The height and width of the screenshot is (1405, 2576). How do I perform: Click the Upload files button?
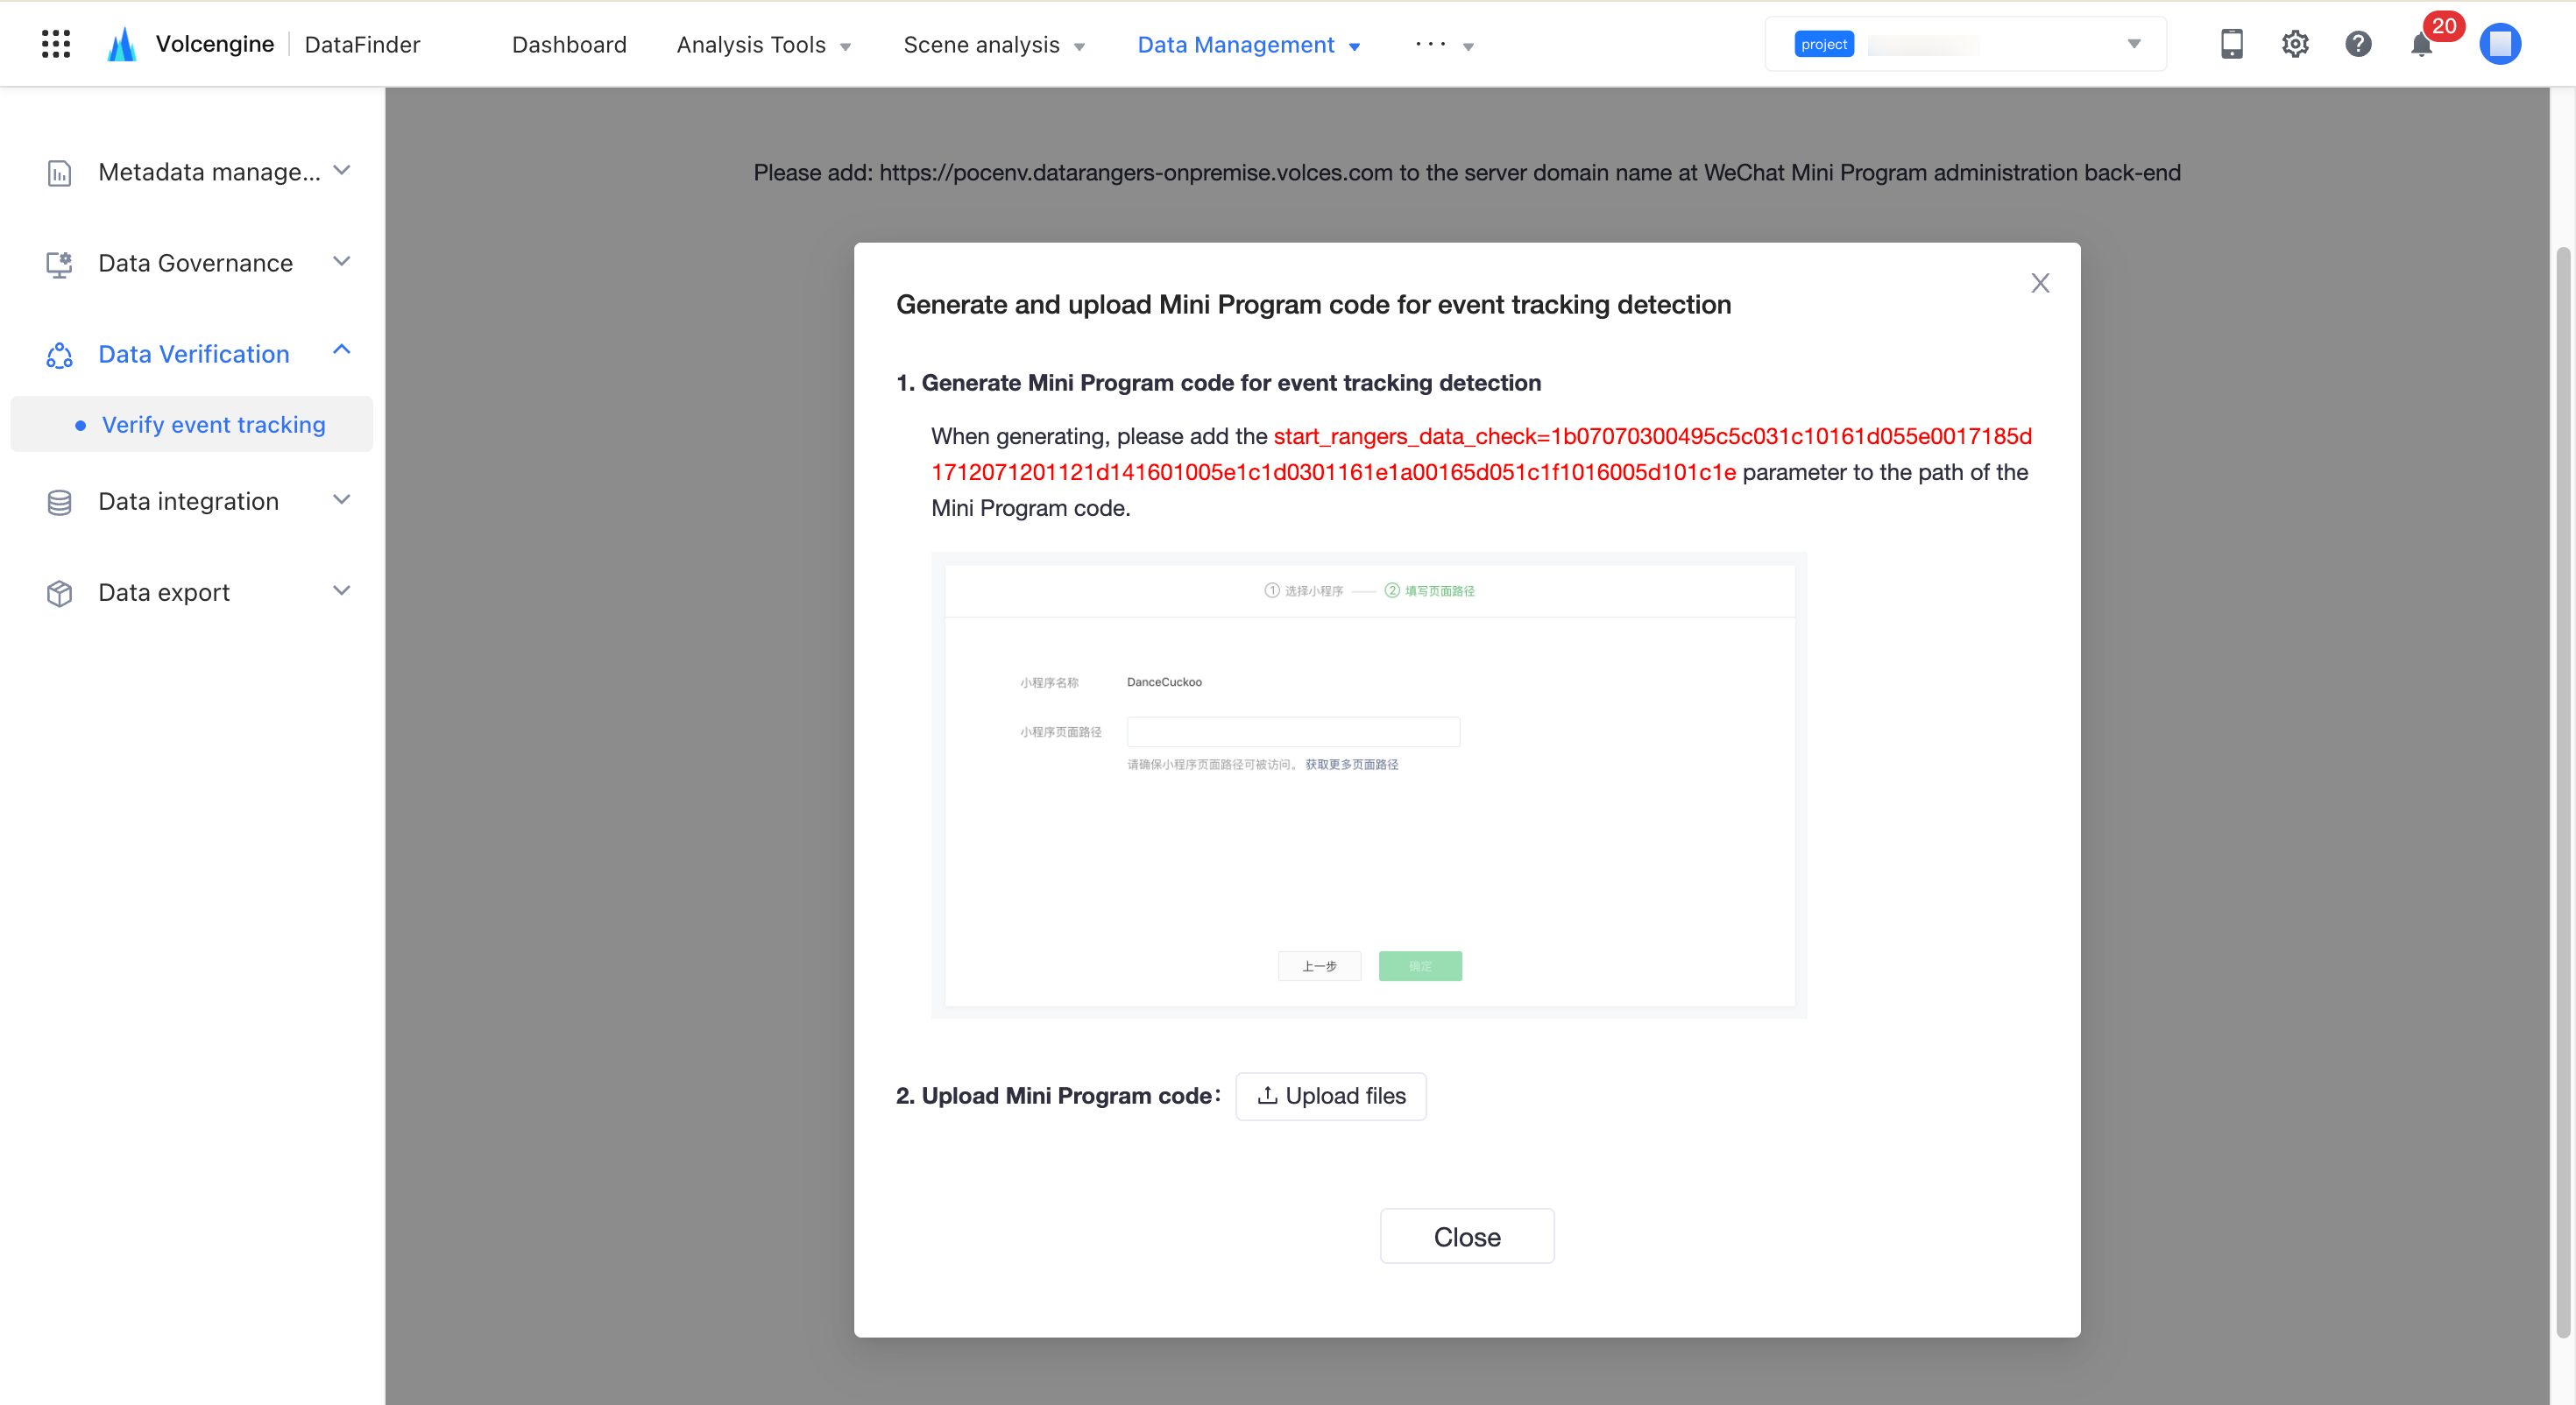1331,1096
